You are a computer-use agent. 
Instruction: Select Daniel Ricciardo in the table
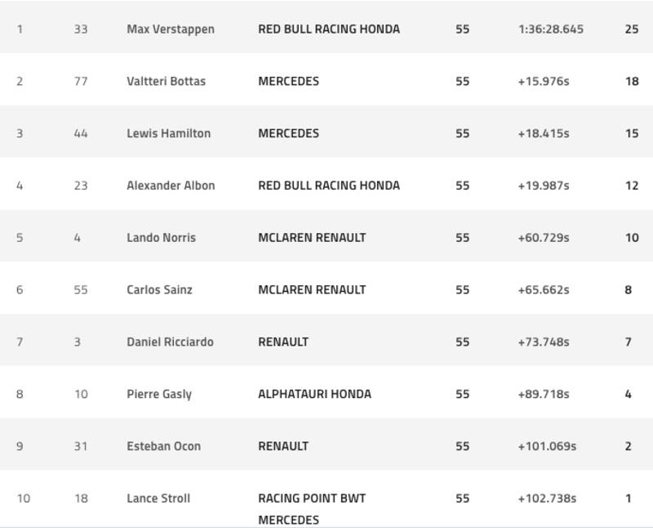[x=170, y=342]
